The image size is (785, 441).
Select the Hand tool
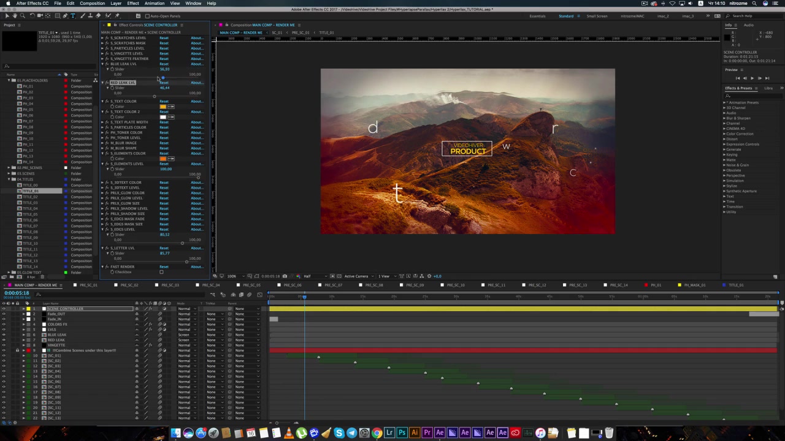15,15
